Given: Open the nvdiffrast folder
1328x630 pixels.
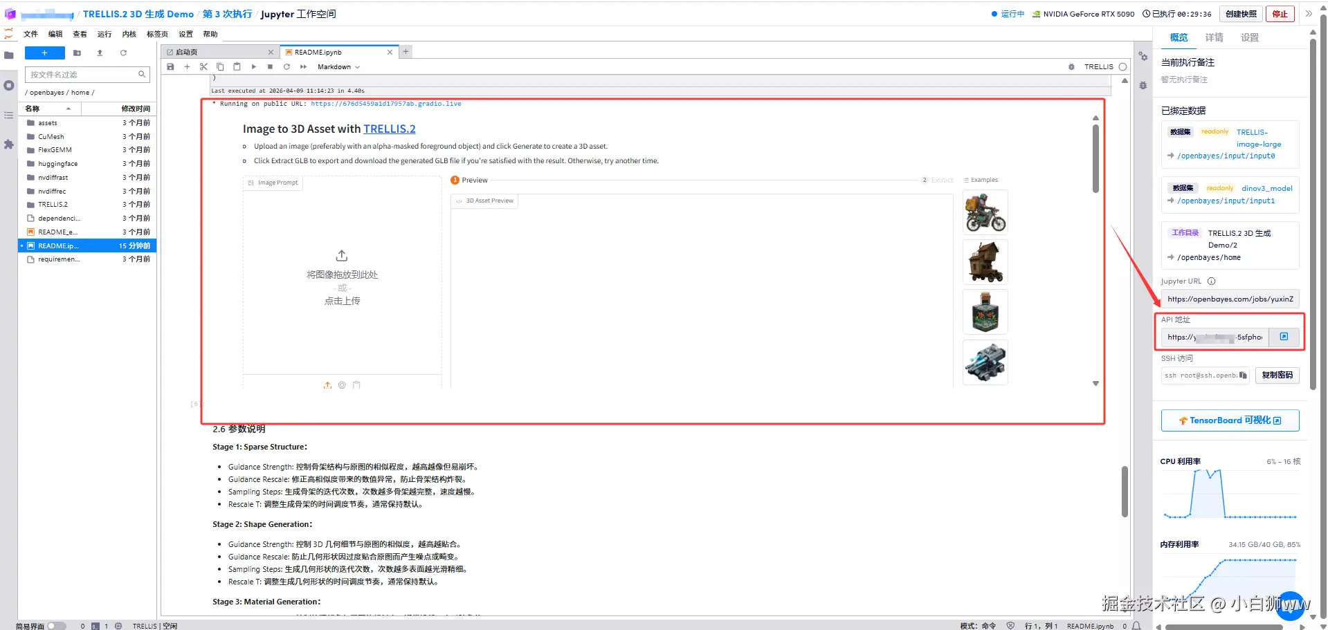Looking at the screenshot, I should 87,178.
